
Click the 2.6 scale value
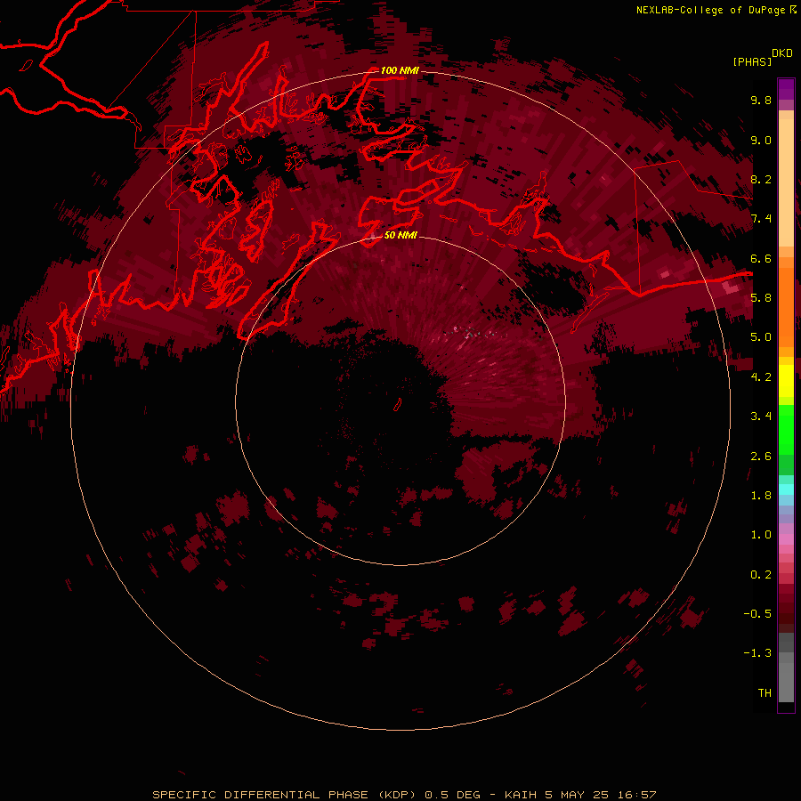click(x=761, y=457)
